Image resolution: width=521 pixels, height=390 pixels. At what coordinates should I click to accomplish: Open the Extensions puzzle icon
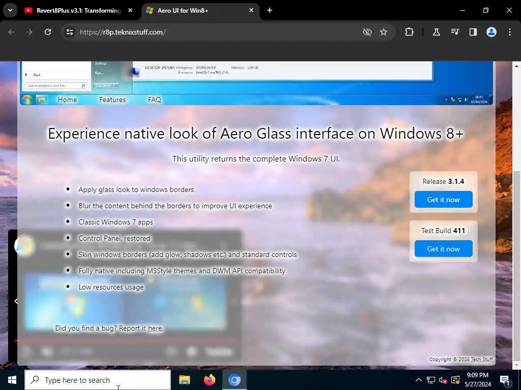[410, 32]
